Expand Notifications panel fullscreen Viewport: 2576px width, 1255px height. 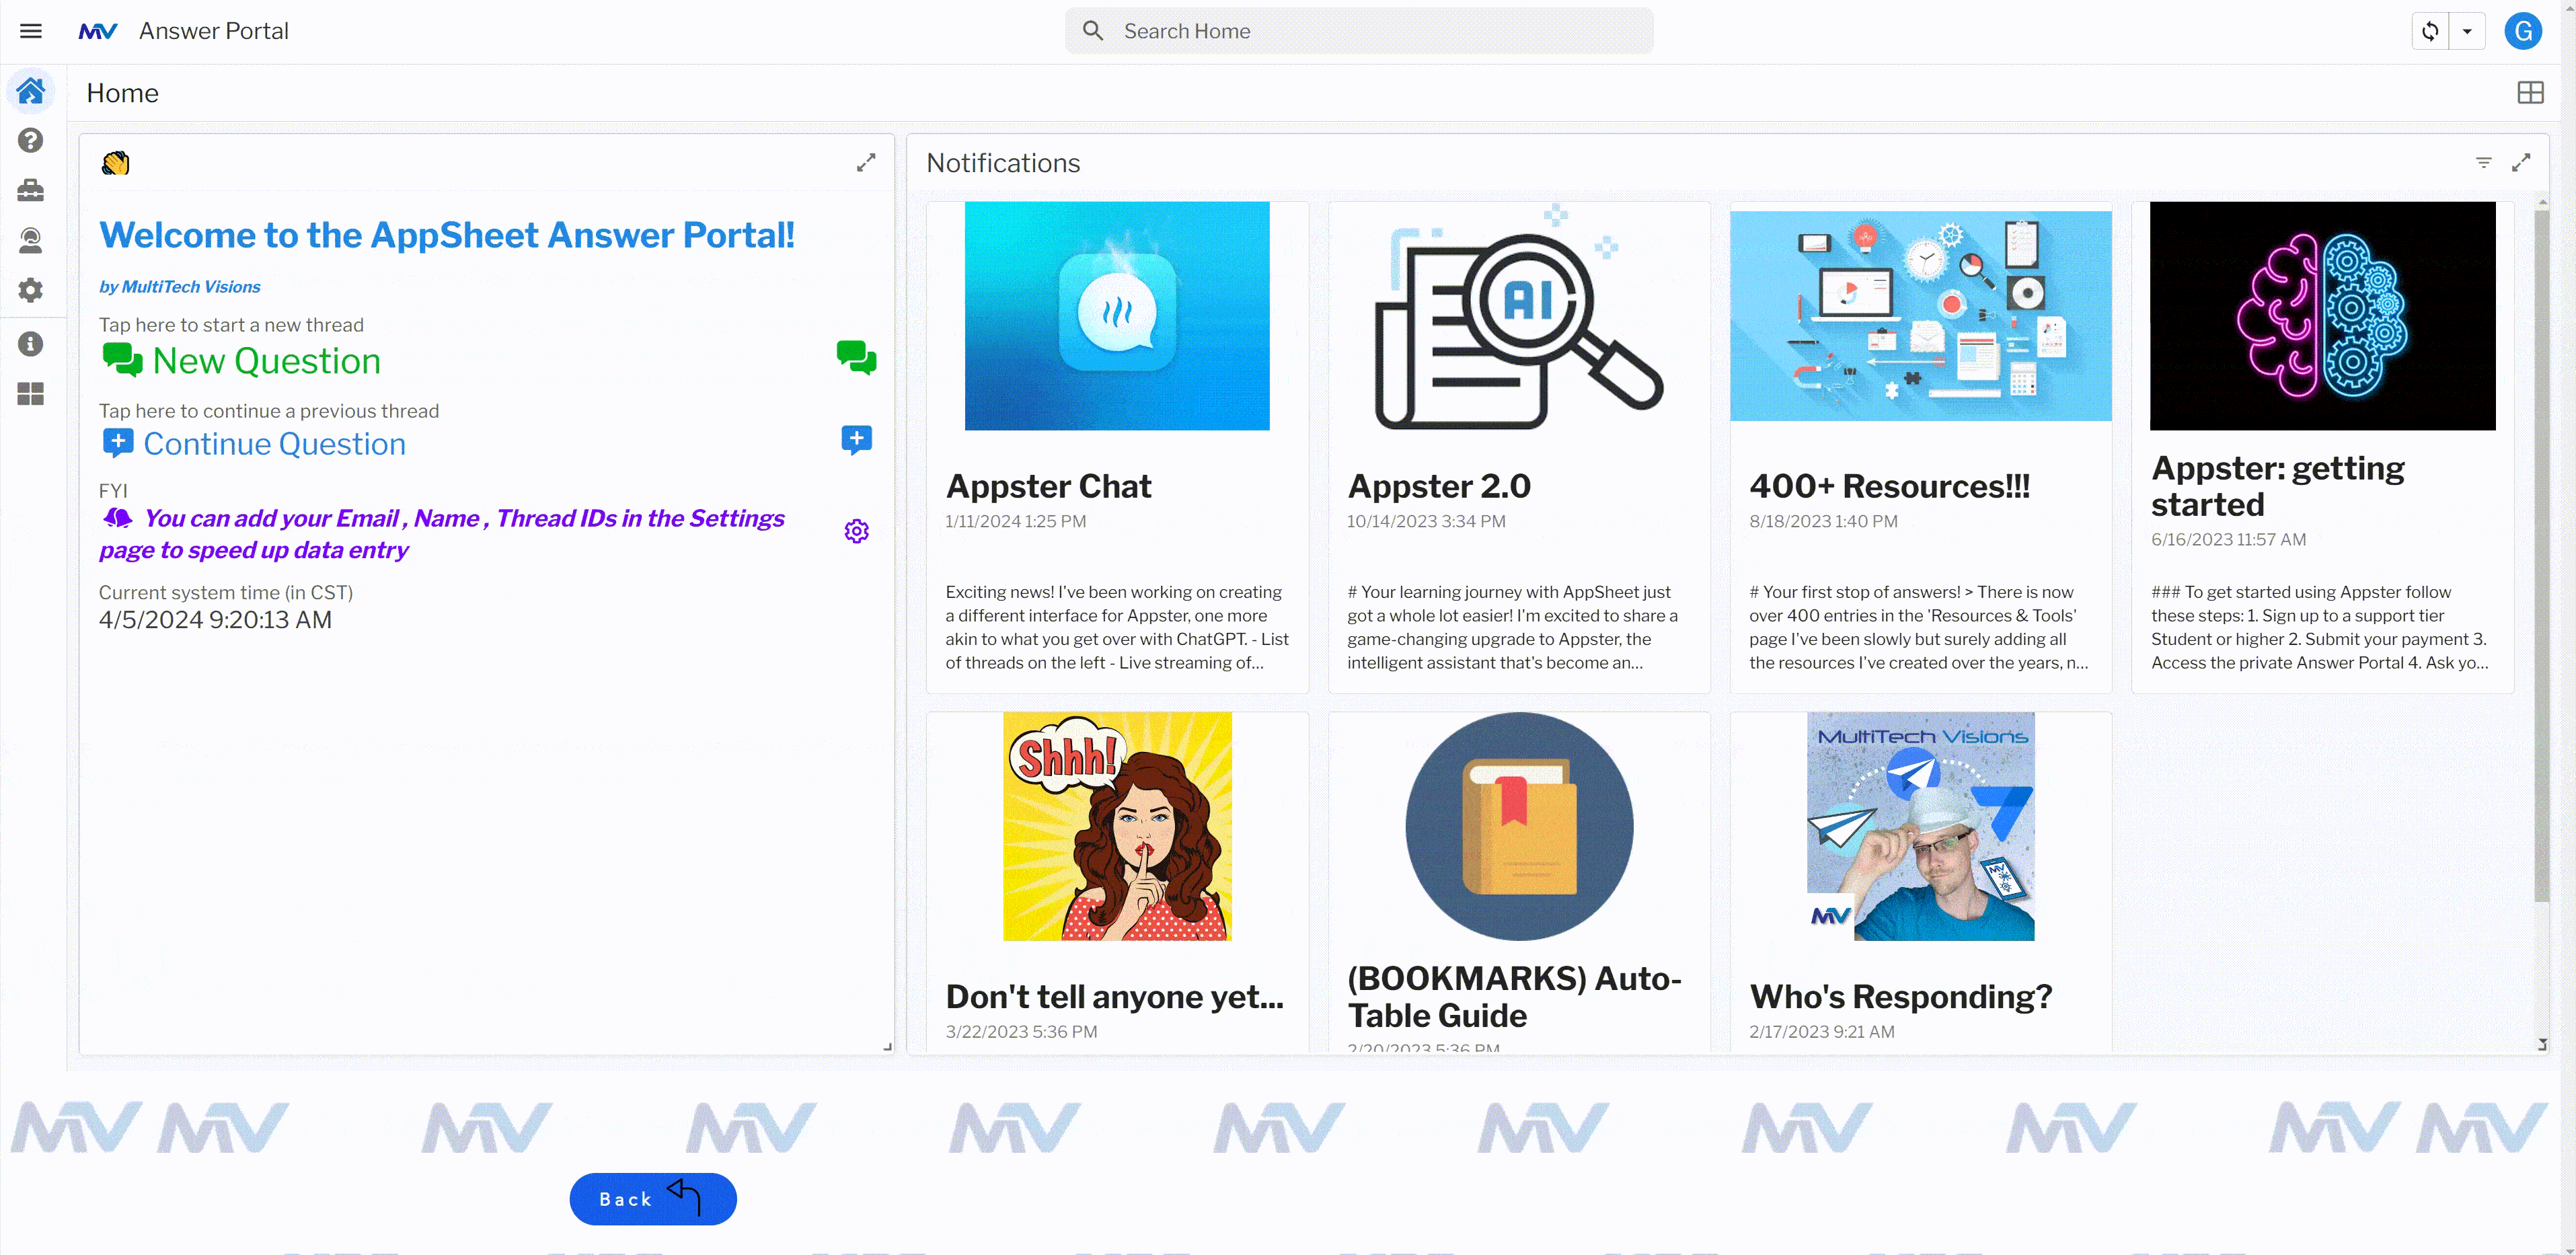(x=2521, y=163)
